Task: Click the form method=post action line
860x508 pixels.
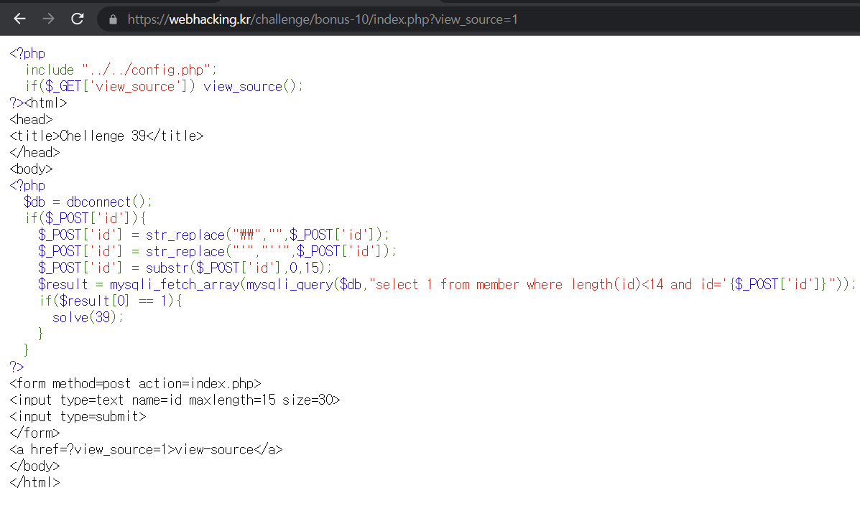Action: pyautogui.click(x=136, y=384)
